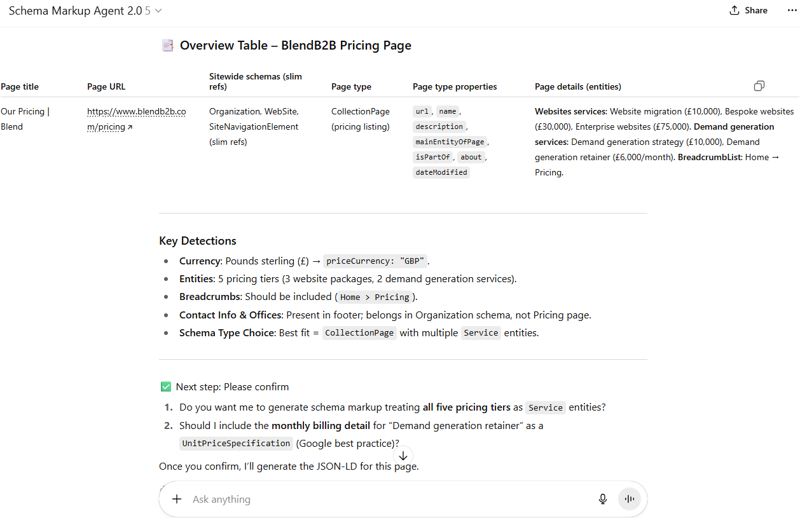Click the memo emoji beside the Overview Table heading
This screenshot has height=518, width=800.
pos(167,45)
